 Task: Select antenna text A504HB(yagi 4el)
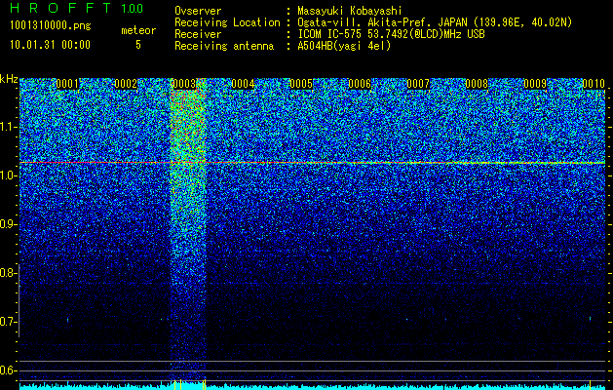point(344,46)
